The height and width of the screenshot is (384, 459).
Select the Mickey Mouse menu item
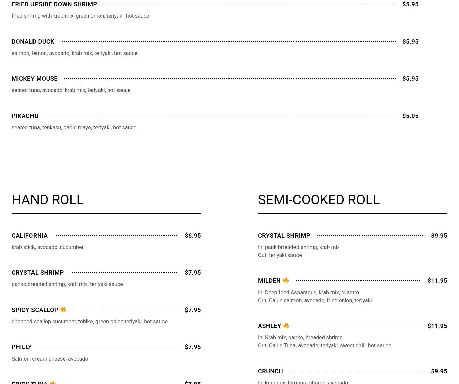coord(35,79)
